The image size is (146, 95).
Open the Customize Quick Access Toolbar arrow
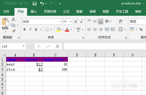click(x=60, y=4)
